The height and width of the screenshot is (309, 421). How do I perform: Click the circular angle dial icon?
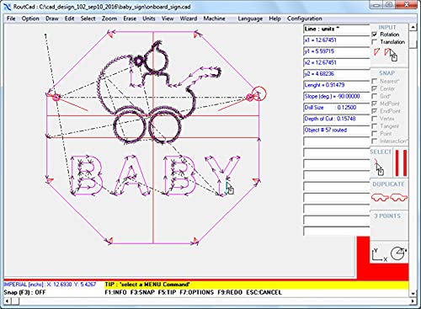pyautogui.click(x=399, y=253)
